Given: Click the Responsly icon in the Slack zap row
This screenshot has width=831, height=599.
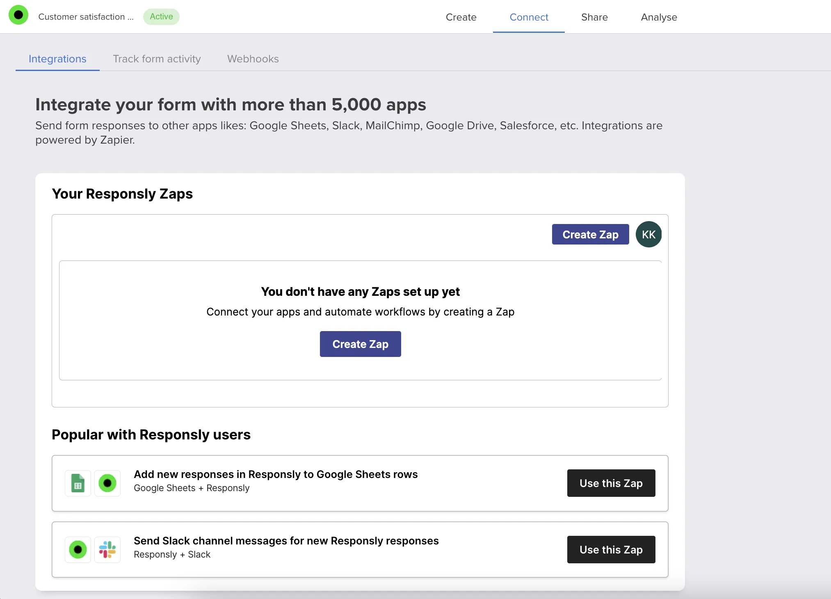Looking at the screenshot, I should [78, 549].
